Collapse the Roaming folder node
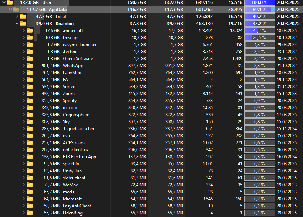This screenshot has width=303, height=217. [17, 24]
